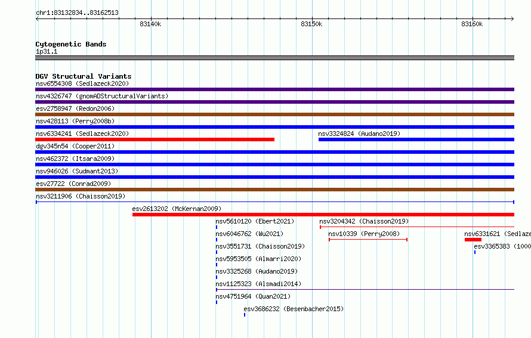Image resolution: width=531 pixels, height=338 pixels.
Task: Open the nsv1125323 (Alsmadi2014) purple line
Action: click(x=365, y=290)
